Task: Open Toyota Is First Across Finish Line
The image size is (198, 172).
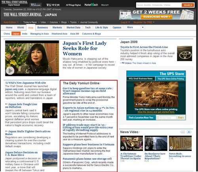Action: [x=144, y=47]
